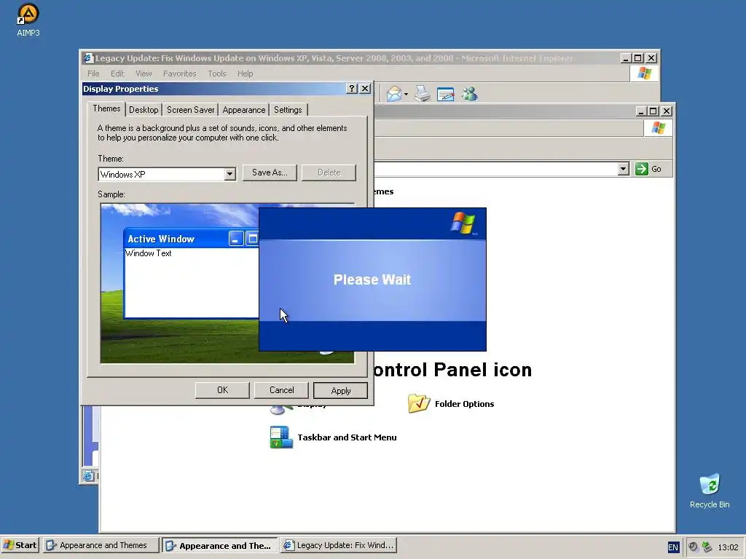The image size is (746, 559).
Task: Click the mail icon's dropdown arrow
Action: [x=406, y=95]
